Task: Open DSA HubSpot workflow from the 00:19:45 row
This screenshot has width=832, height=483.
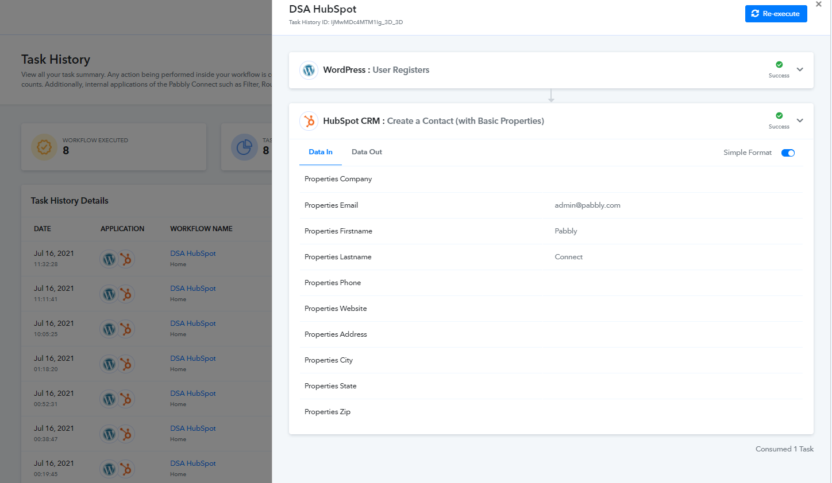Action: click(193, 463)
